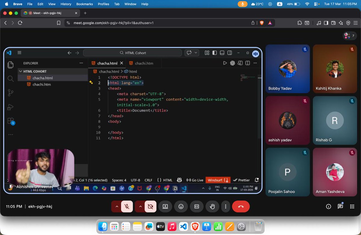Open the media playlist music note icon
This screenshot has height=235, width=361.
319,23
